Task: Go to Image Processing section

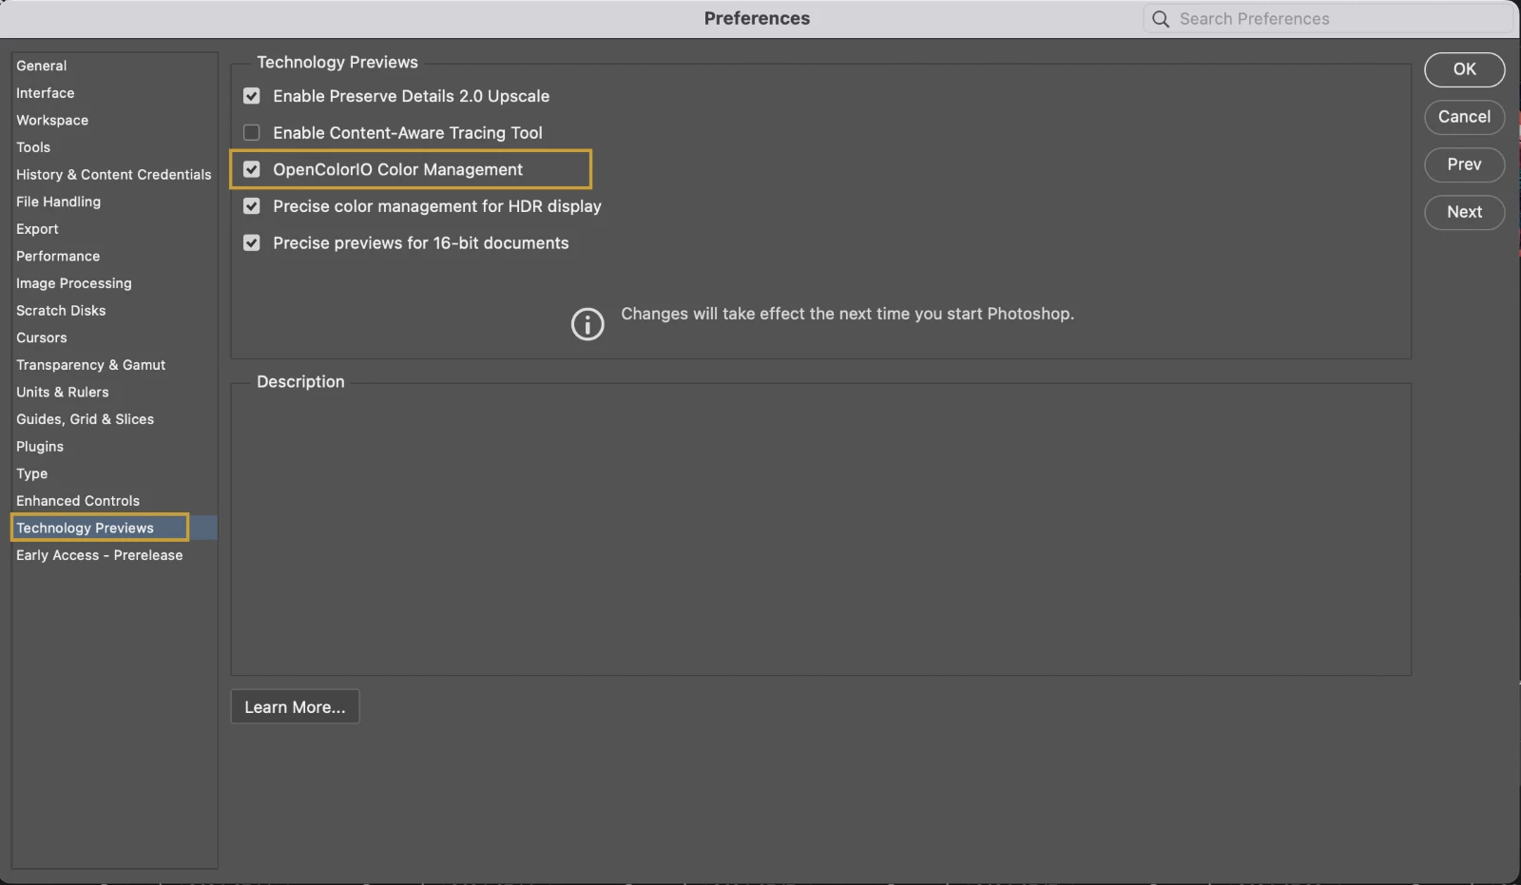Action: [x=74, y=283]
